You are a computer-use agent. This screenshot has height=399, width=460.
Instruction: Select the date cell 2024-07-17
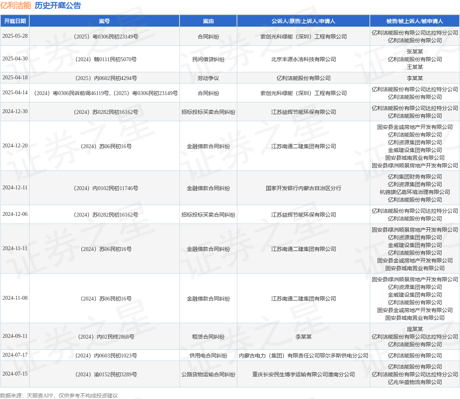point(15,355)
